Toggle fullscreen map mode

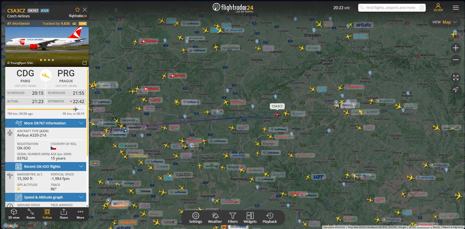[456, 77]
